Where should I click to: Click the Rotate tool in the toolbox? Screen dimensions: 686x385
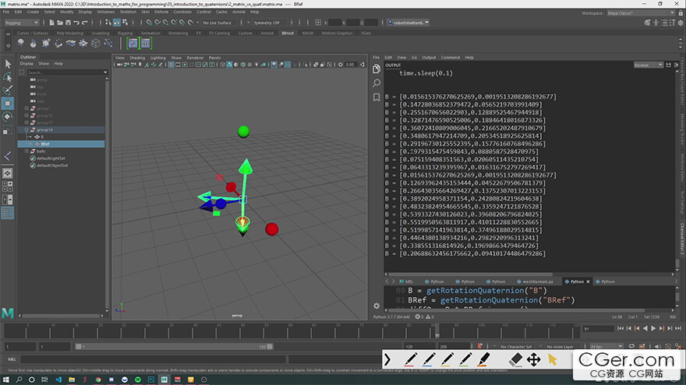[8, 116]
